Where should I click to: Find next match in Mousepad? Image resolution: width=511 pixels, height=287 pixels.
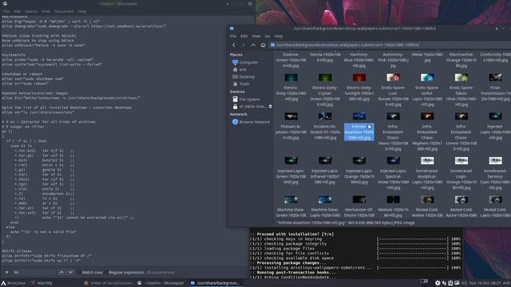[70, 272]
